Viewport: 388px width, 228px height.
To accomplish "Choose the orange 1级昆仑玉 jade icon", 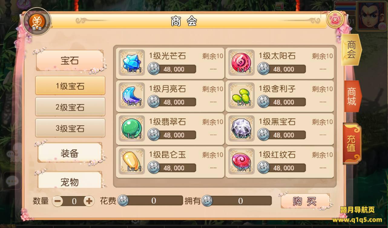I will (132, 161).
